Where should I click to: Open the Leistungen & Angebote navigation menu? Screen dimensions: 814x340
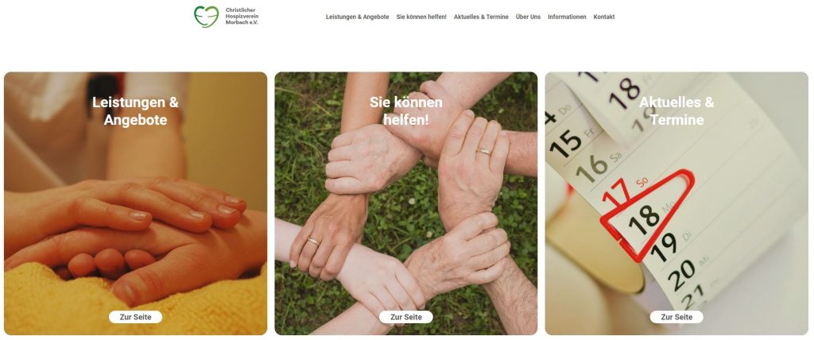pos(357,17)
